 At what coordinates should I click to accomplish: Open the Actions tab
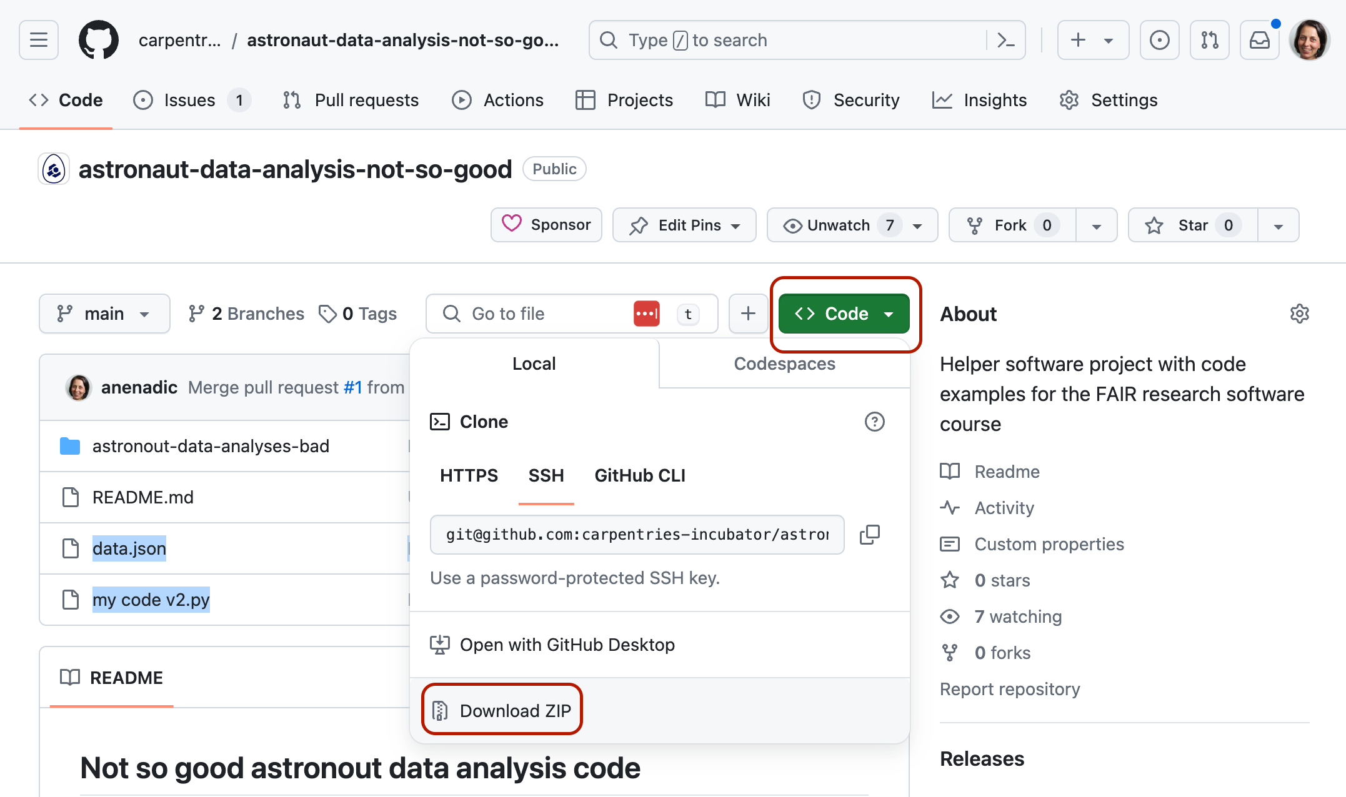click(x=498, y=100)
